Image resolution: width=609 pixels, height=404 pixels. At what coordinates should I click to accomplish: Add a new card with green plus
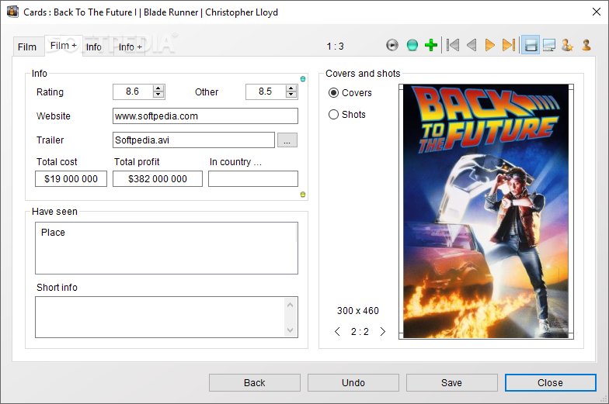[x=430, y=45]
